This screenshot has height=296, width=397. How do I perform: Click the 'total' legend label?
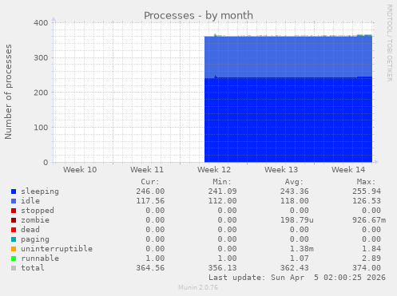33,268
